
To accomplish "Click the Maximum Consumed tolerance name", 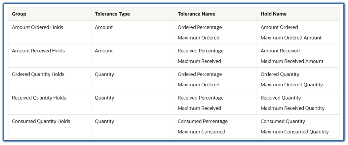I will pyautogui.click(x=201, y=132).
